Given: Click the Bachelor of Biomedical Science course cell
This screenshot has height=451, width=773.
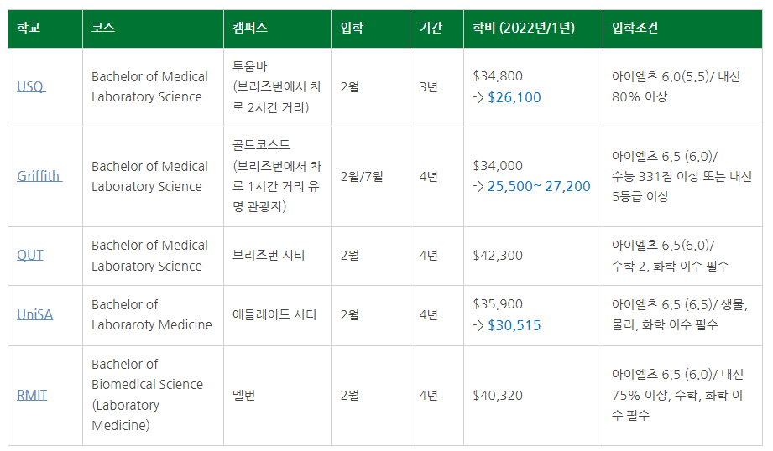Looking at the screenshot, I should [153, 396].
